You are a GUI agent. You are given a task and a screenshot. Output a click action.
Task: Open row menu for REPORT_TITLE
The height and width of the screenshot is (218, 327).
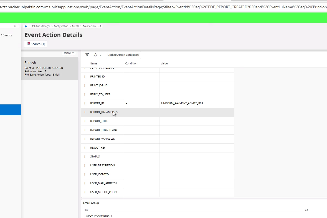click(x=85, y=121)
